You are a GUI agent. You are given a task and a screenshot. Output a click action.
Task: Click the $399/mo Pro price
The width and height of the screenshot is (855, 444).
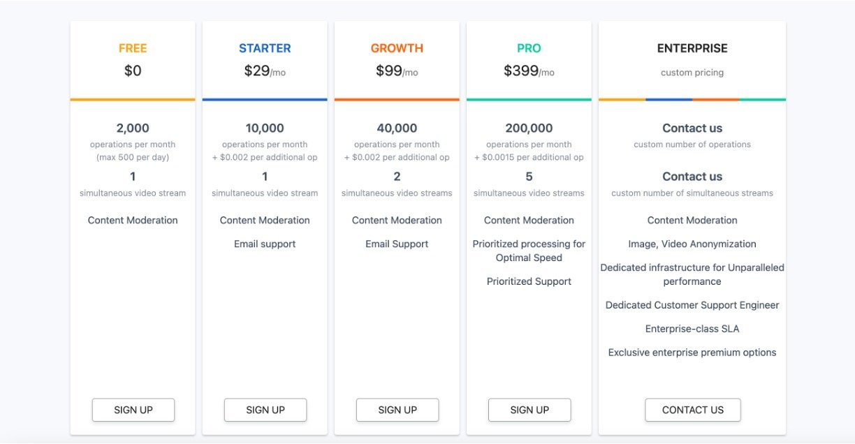(529, 71)
